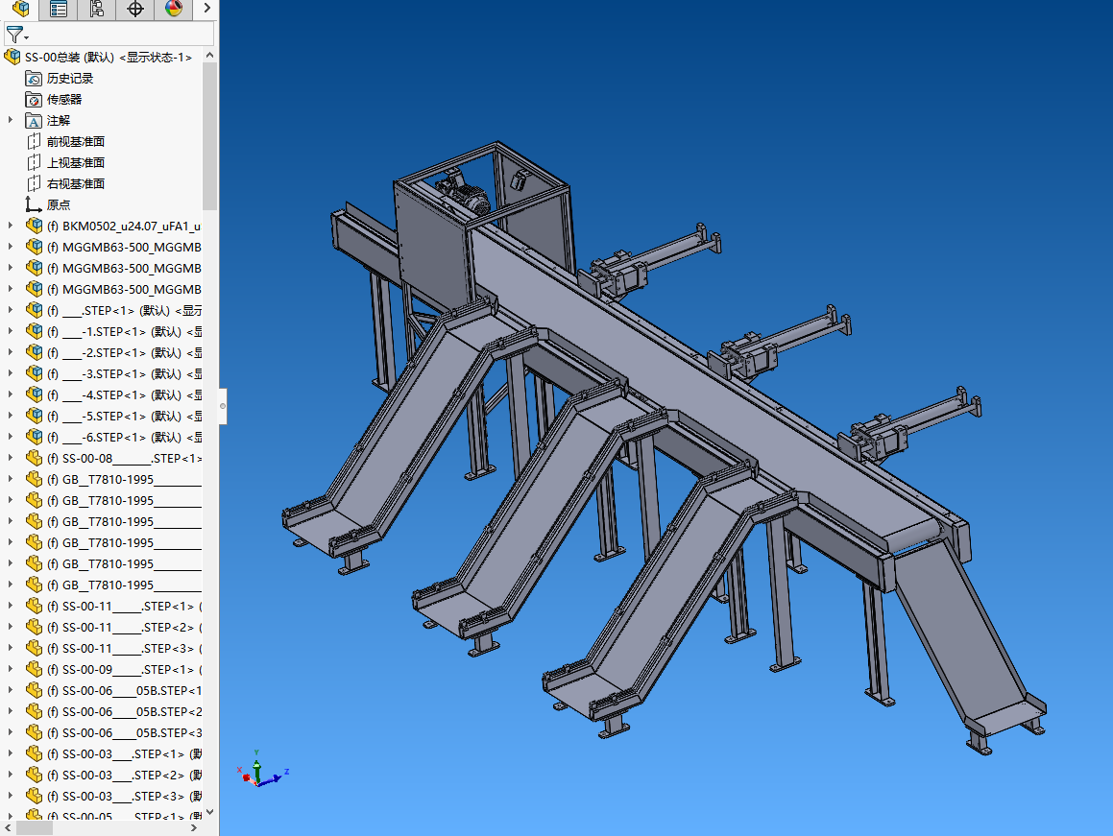Switch to the PropertyManager tab
Screen dimensions: 1113x836
coord(59,10)
